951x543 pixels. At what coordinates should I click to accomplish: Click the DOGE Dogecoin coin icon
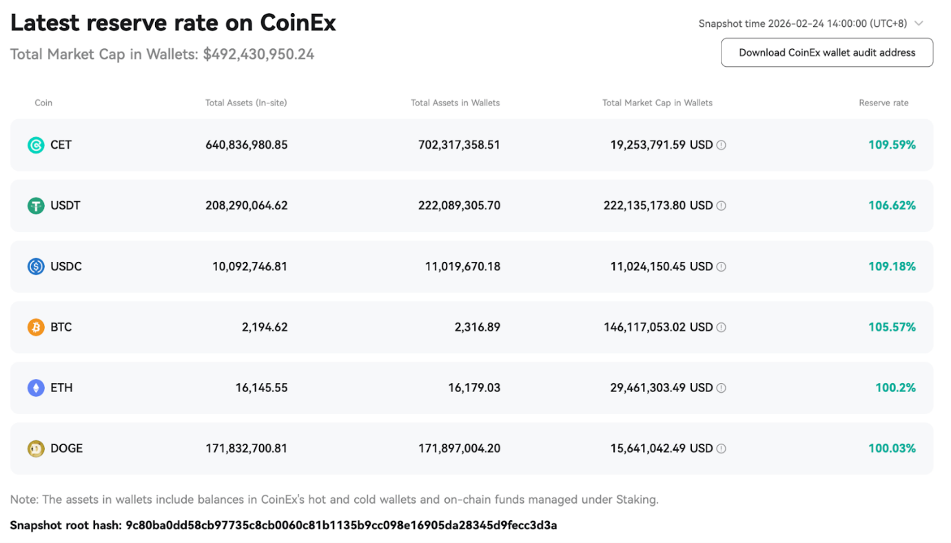click(x=35, y=448)
